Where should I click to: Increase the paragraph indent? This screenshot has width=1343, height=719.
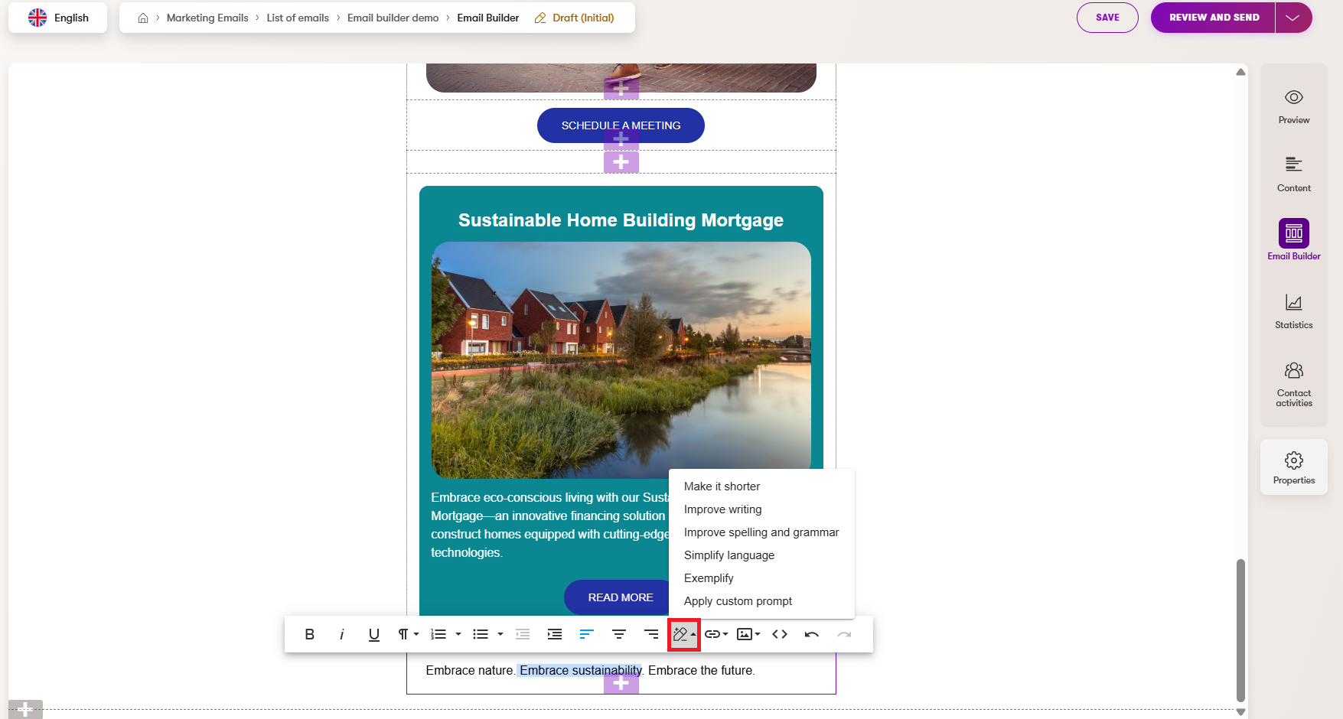pos(555,634)
